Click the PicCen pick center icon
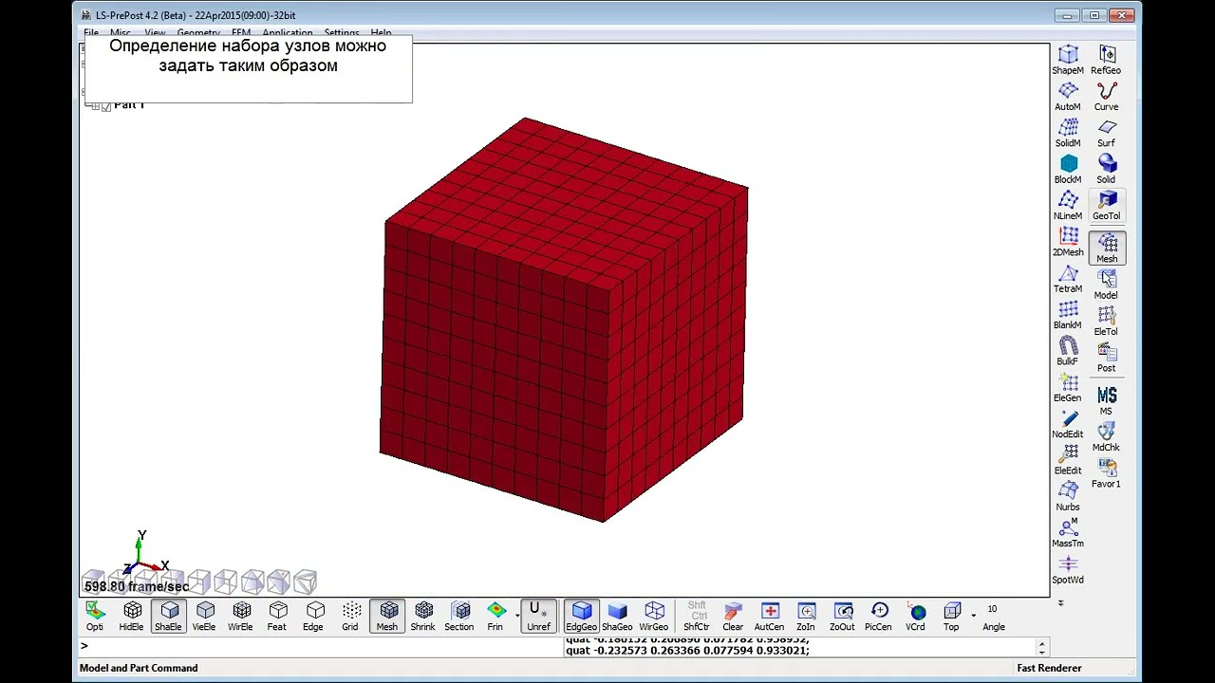The height and width of the screenshot is (683, 1215). click(x=879, y=617)
